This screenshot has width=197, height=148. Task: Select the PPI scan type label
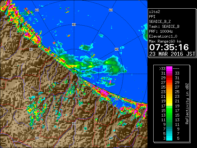point(152,17)
